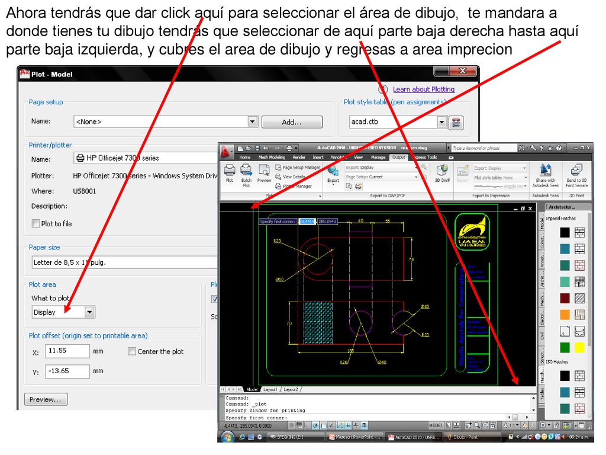606x455 pixels.
Task: Open Page Setup Manager in ribbon
Action: 298,168
